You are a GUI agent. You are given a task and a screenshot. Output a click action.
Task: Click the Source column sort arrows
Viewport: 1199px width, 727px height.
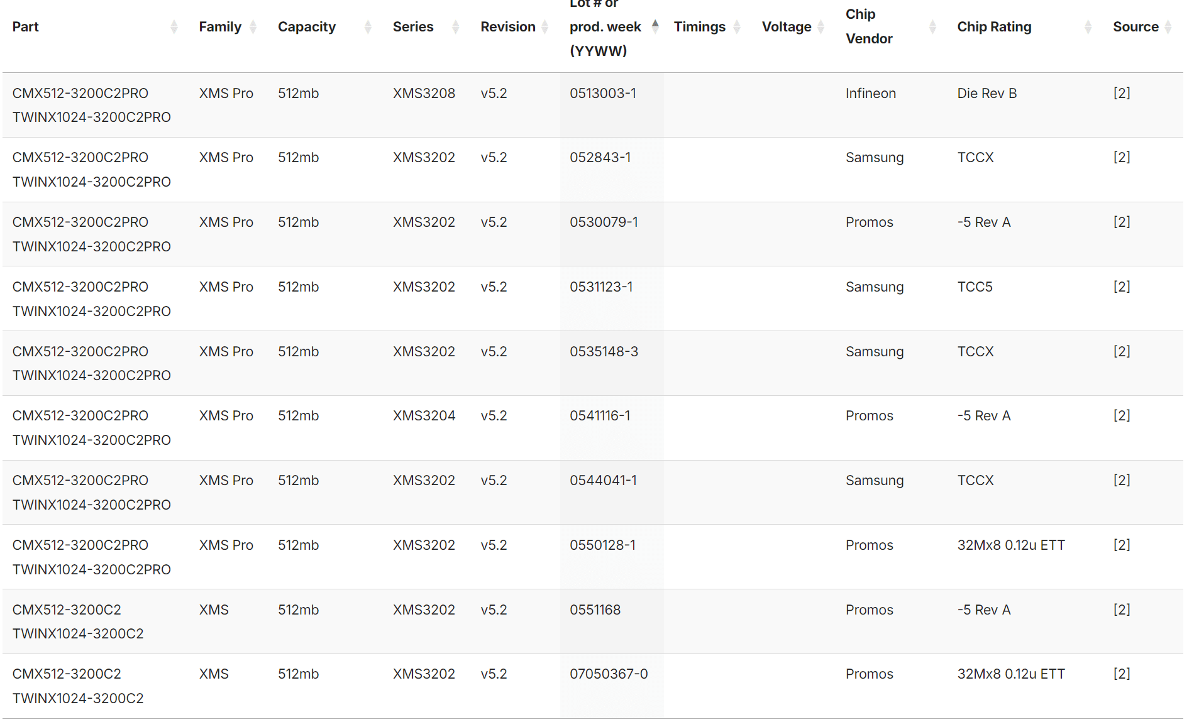1168,27
